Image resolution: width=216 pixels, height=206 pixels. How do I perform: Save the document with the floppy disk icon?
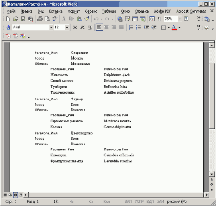point(23,19)
